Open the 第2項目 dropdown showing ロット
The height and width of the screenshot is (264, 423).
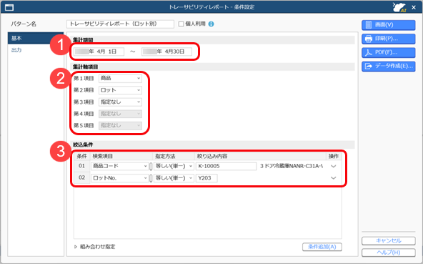pos(120,90)
